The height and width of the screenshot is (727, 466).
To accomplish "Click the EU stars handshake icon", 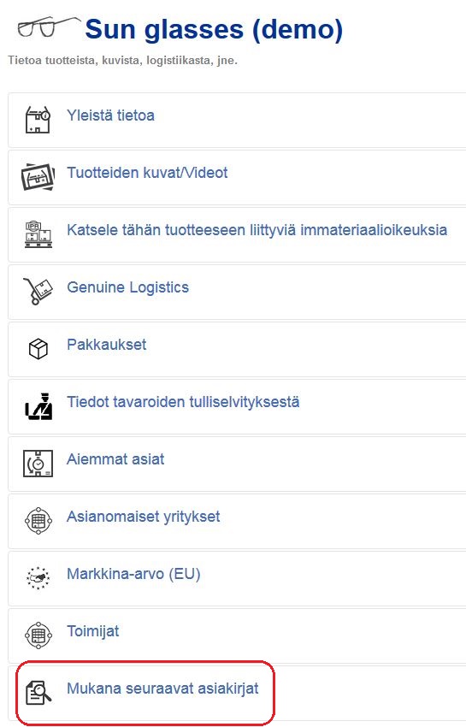I will 38,577.
